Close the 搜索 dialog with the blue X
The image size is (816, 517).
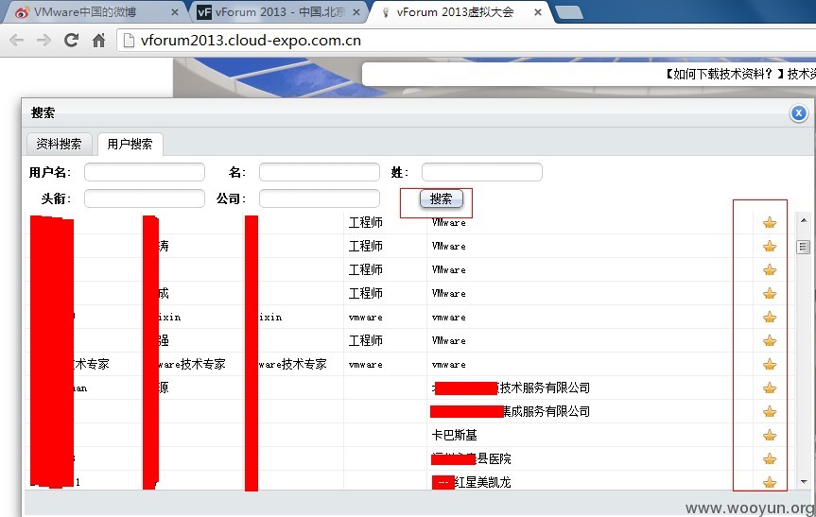pos(798,112)
